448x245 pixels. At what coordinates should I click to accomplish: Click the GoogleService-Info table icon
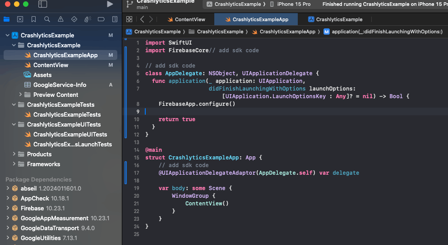28,85
